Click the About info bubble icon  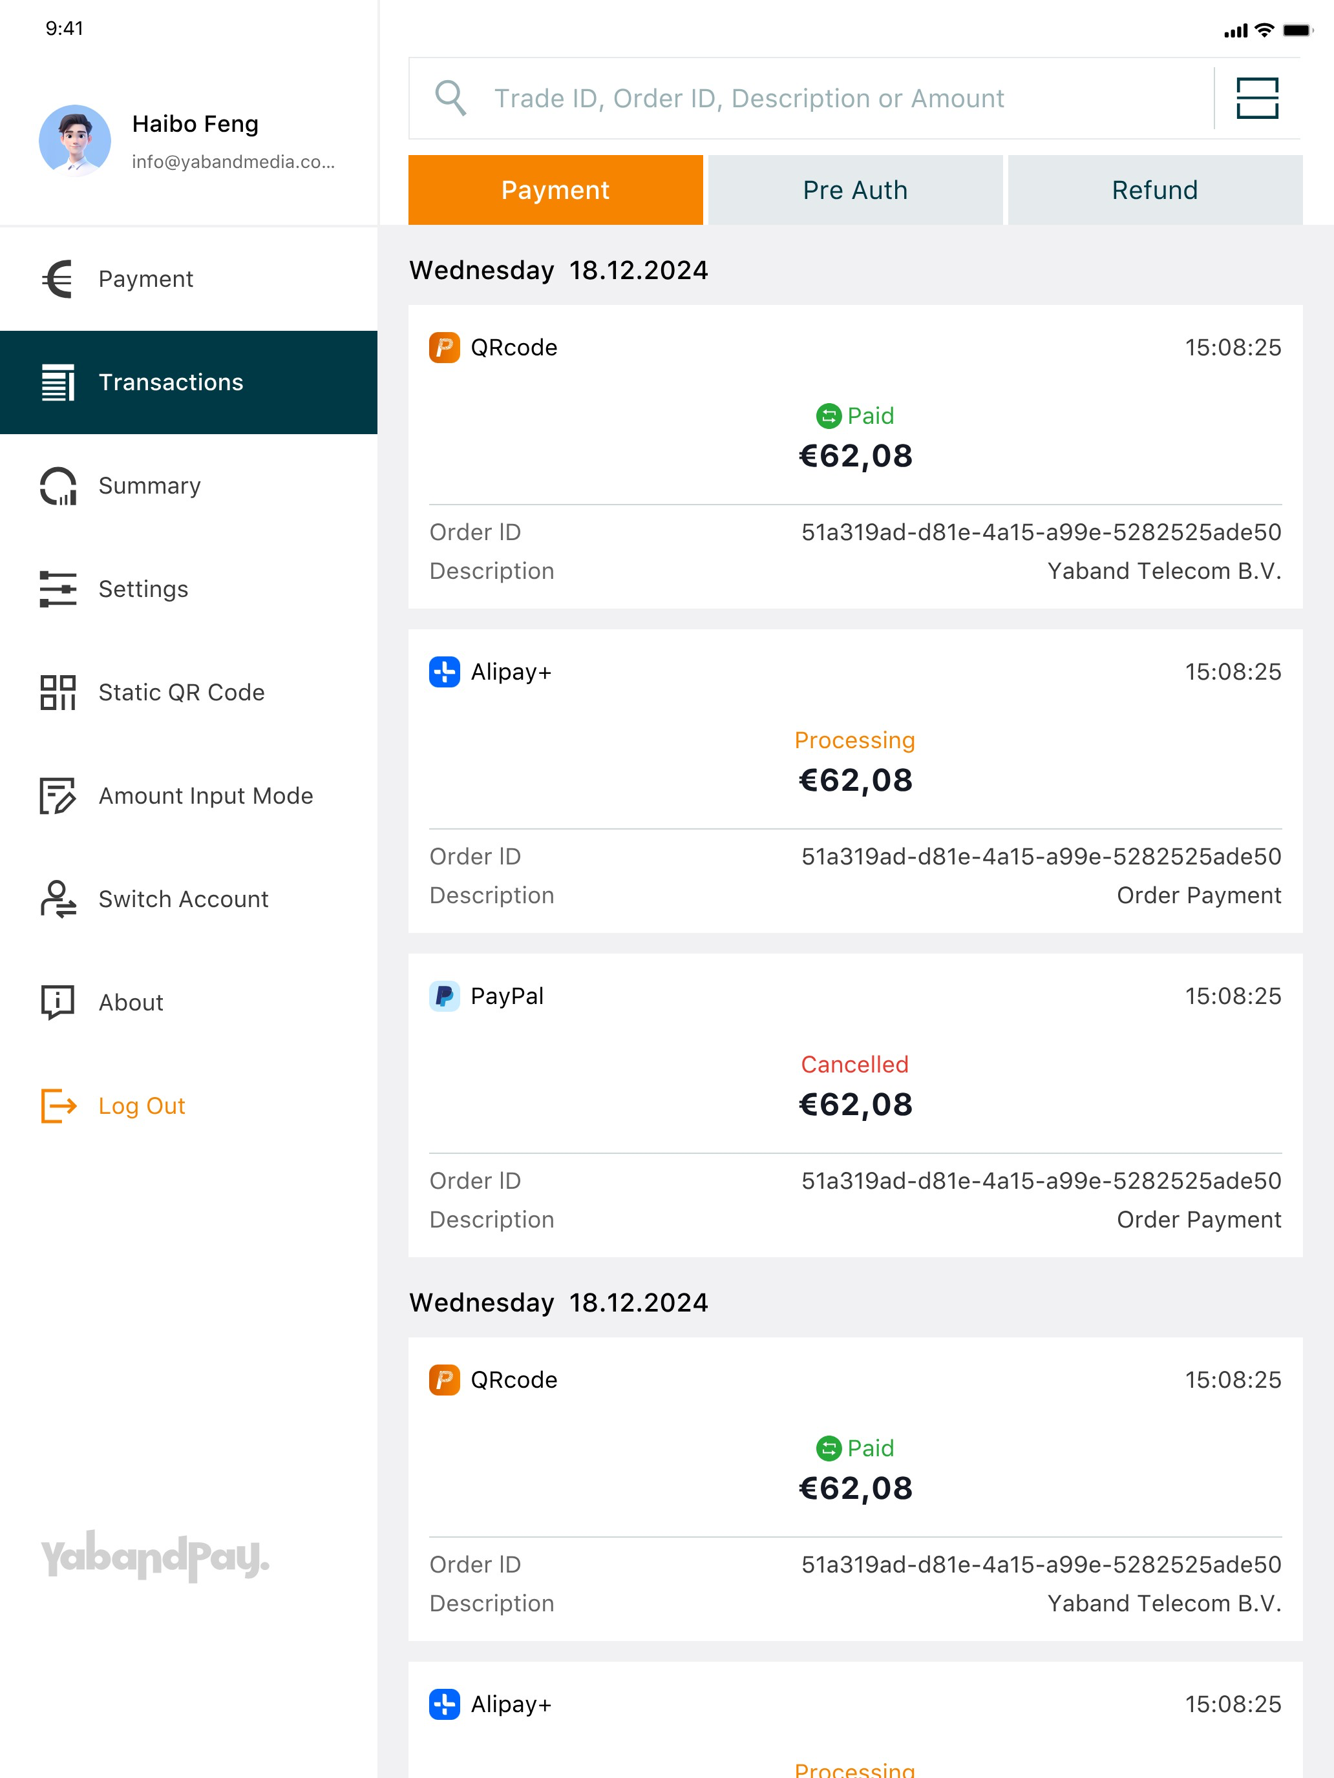pyautogui.click(x=58, y=1002)
